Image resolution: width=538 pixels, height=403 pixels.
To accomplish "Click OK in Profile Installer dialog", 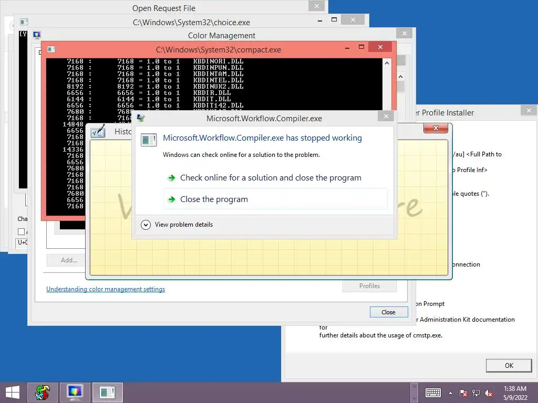I will pos(509,366).
